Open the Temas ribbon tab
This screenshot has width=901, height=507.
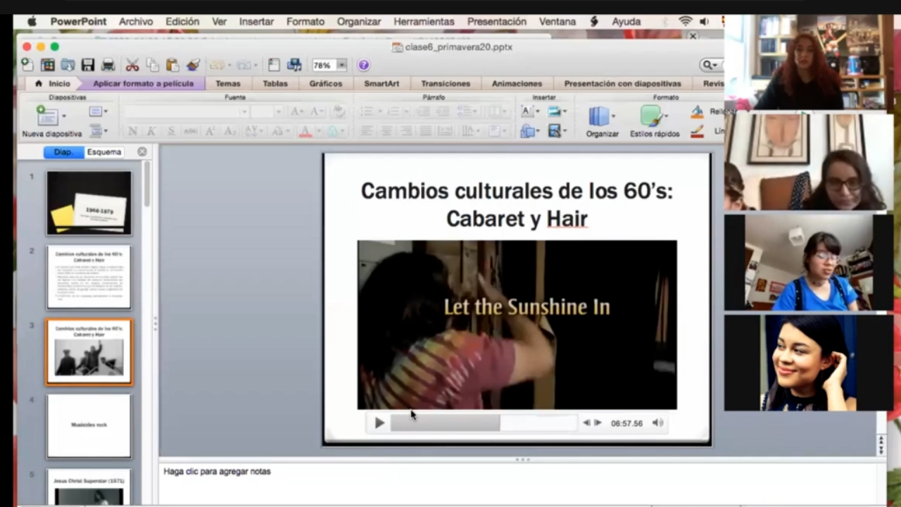pyautogui.click(x=228, y=83)
